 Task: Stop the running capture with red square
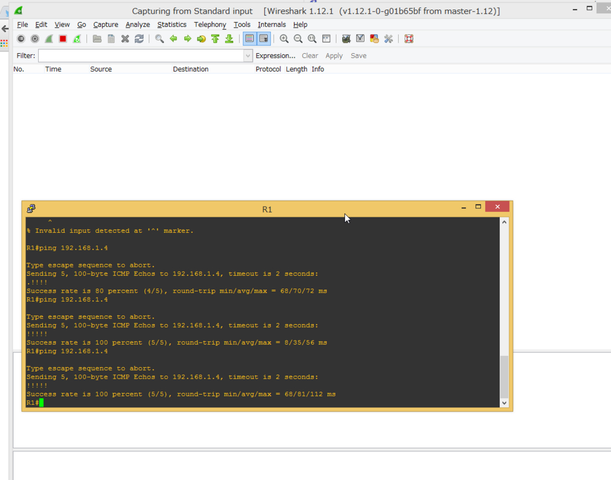point(63,39)
